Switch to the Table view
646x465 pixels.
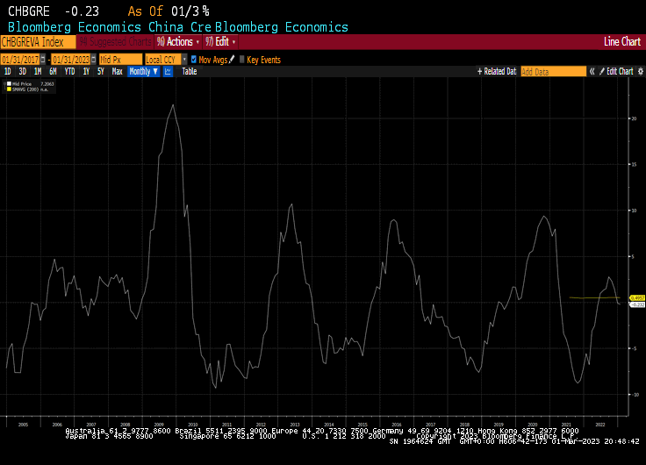coord(190,72)
